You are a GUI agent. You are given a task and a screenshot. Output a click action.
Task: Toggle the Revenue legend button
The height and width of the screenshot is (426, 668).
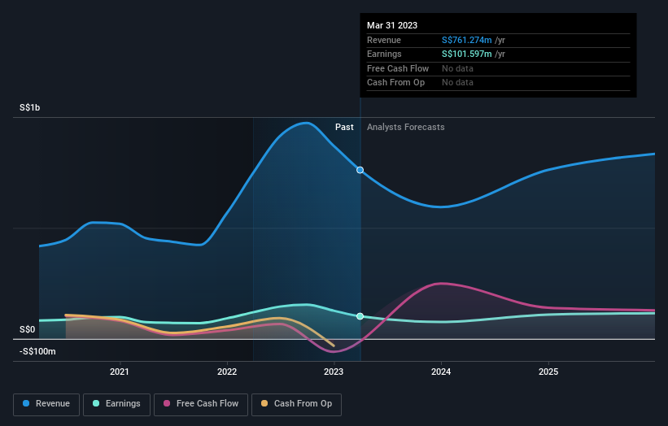pyautogui.click(x=46, y=404)
